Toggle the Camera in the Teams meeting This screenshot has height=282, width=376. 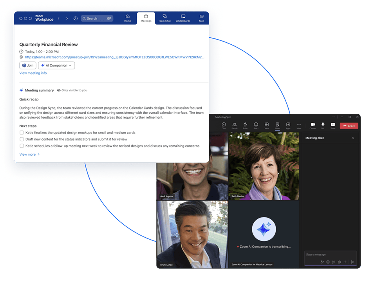313,125
